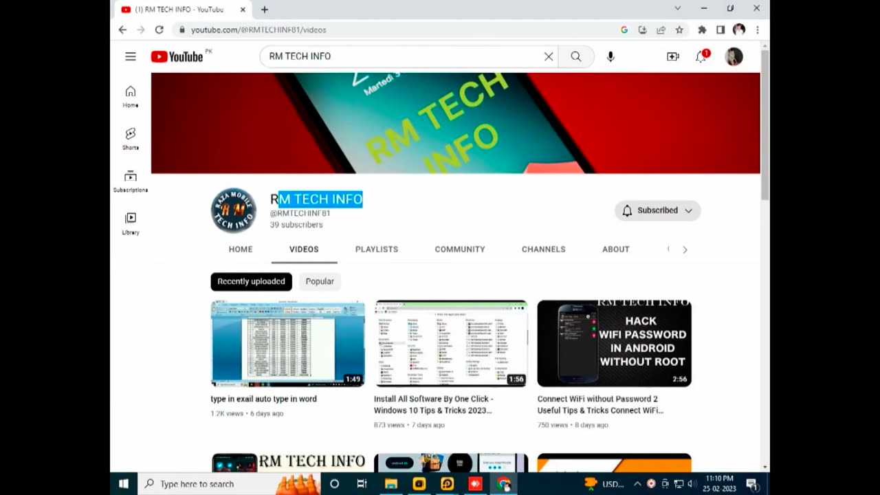The image size is (880, 495).
Task: Click the taskbar 'Type here to search' box
Action: tap(228, 484)
